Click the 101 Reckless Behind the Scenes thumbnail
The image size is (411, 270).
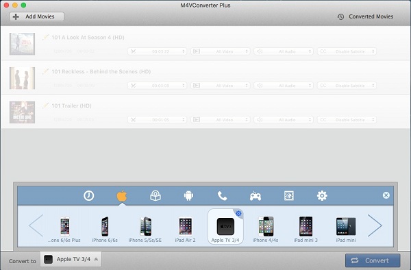(x=23, y=78)
